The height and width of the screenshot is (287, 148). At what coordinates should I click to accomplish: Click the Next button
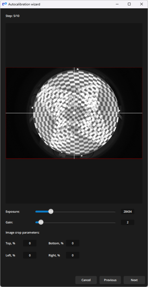[134, 280]
